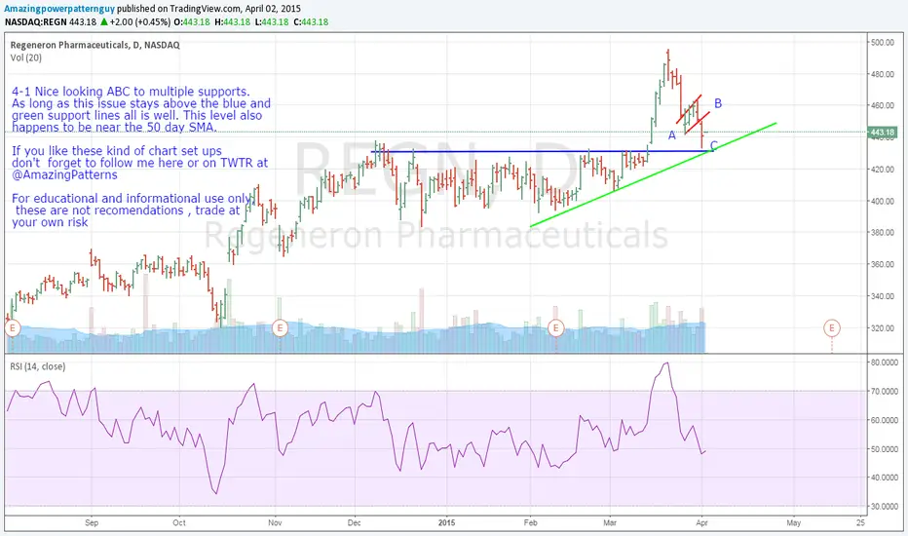Click the H:443.18 high value
The image size is (908, 536).
tap(232, 22)
